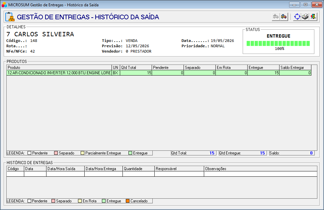Click the Entregue cell showing 15
The height and width of the screenshot is (210, 324).
pos(263,73)
